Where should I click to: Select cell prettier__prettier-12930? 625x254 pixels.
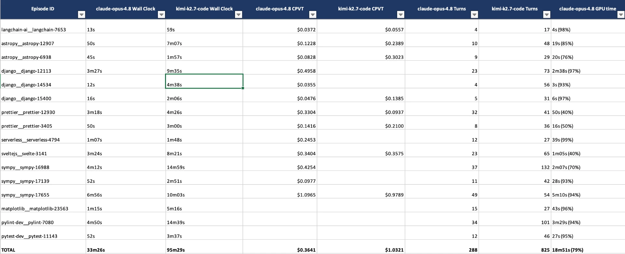tap(43, 109)
